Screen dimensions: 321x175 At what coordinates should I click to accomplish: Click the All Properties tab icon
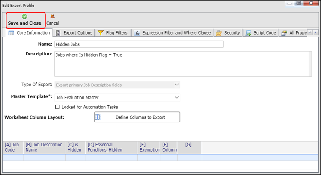coord(284,33)
